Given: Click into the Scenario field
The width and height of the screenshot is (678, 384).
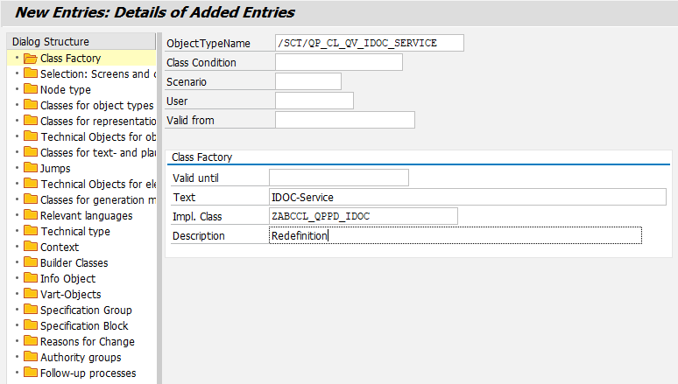Looking at the screenshot, I should tap(307, 81).
